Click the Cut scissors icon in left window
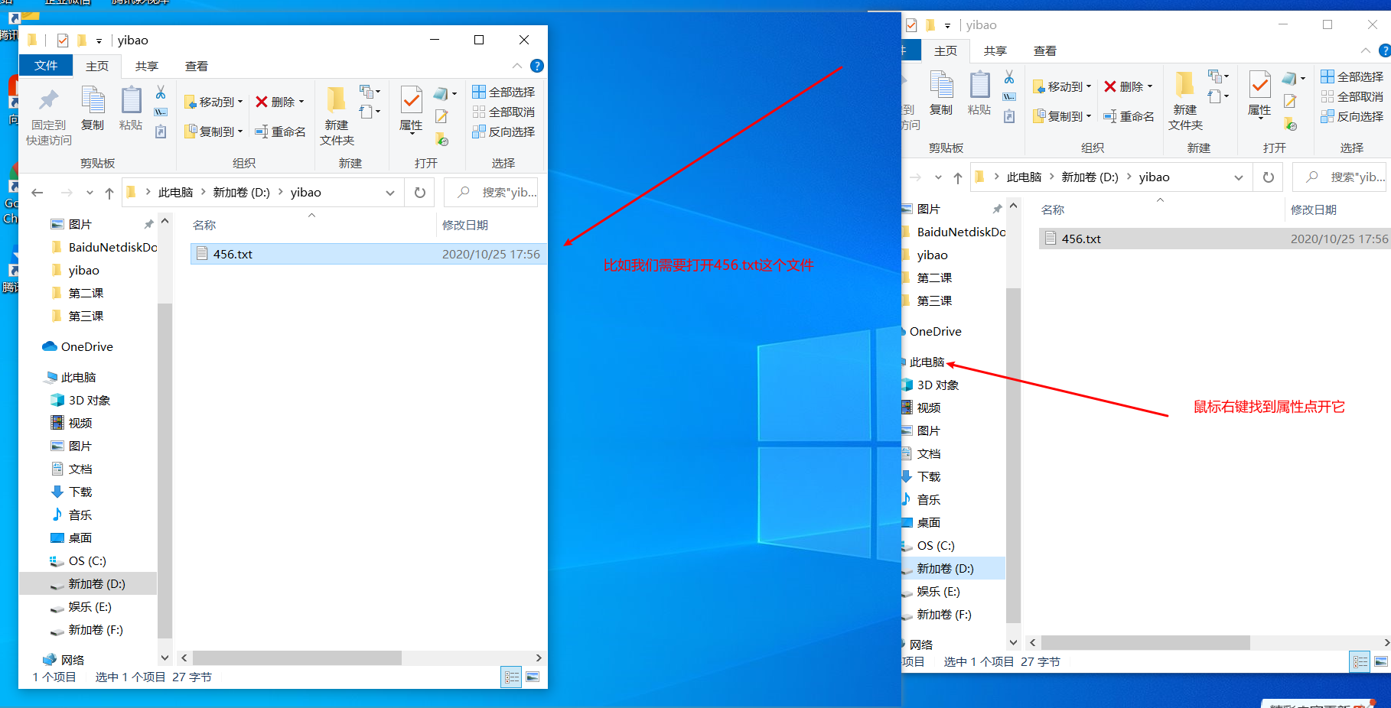The height and width of the screenshot is (708, 1391). (161, 93)
